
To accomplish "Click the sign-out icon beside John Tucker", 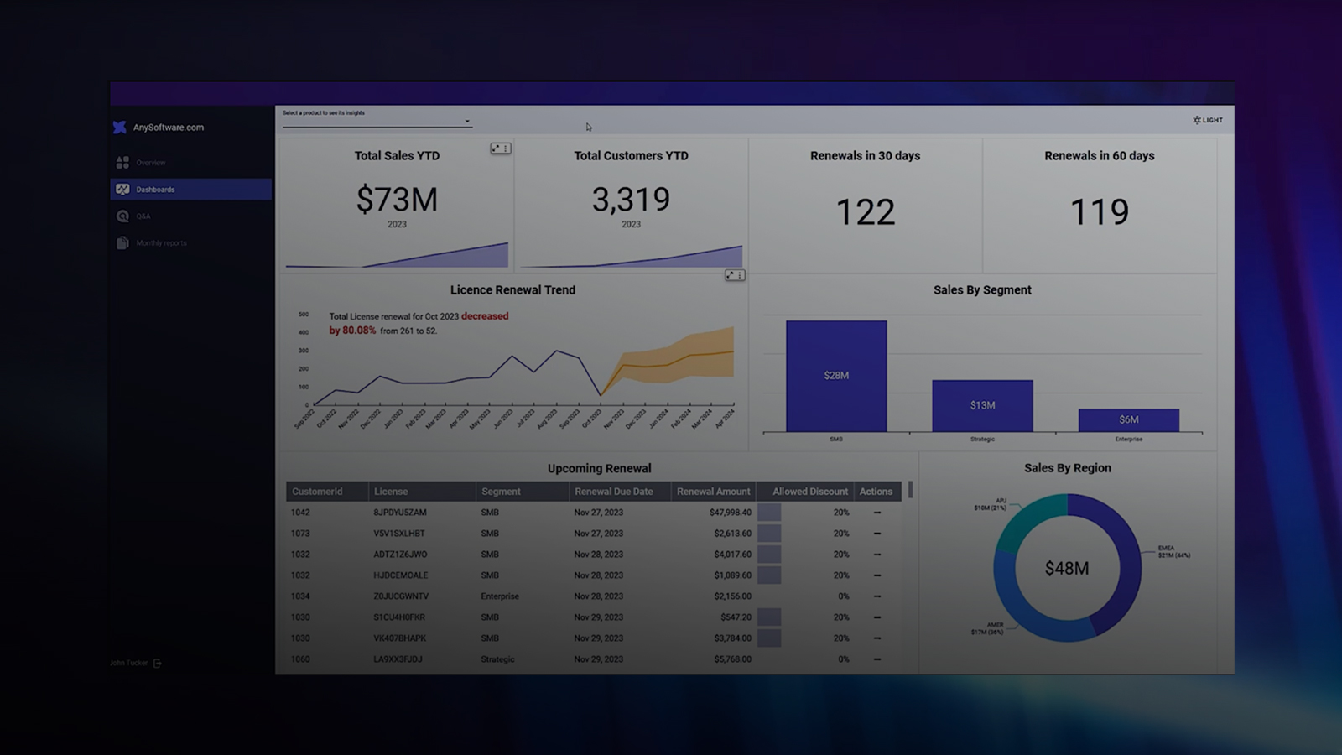I will [x=158, y=663].
